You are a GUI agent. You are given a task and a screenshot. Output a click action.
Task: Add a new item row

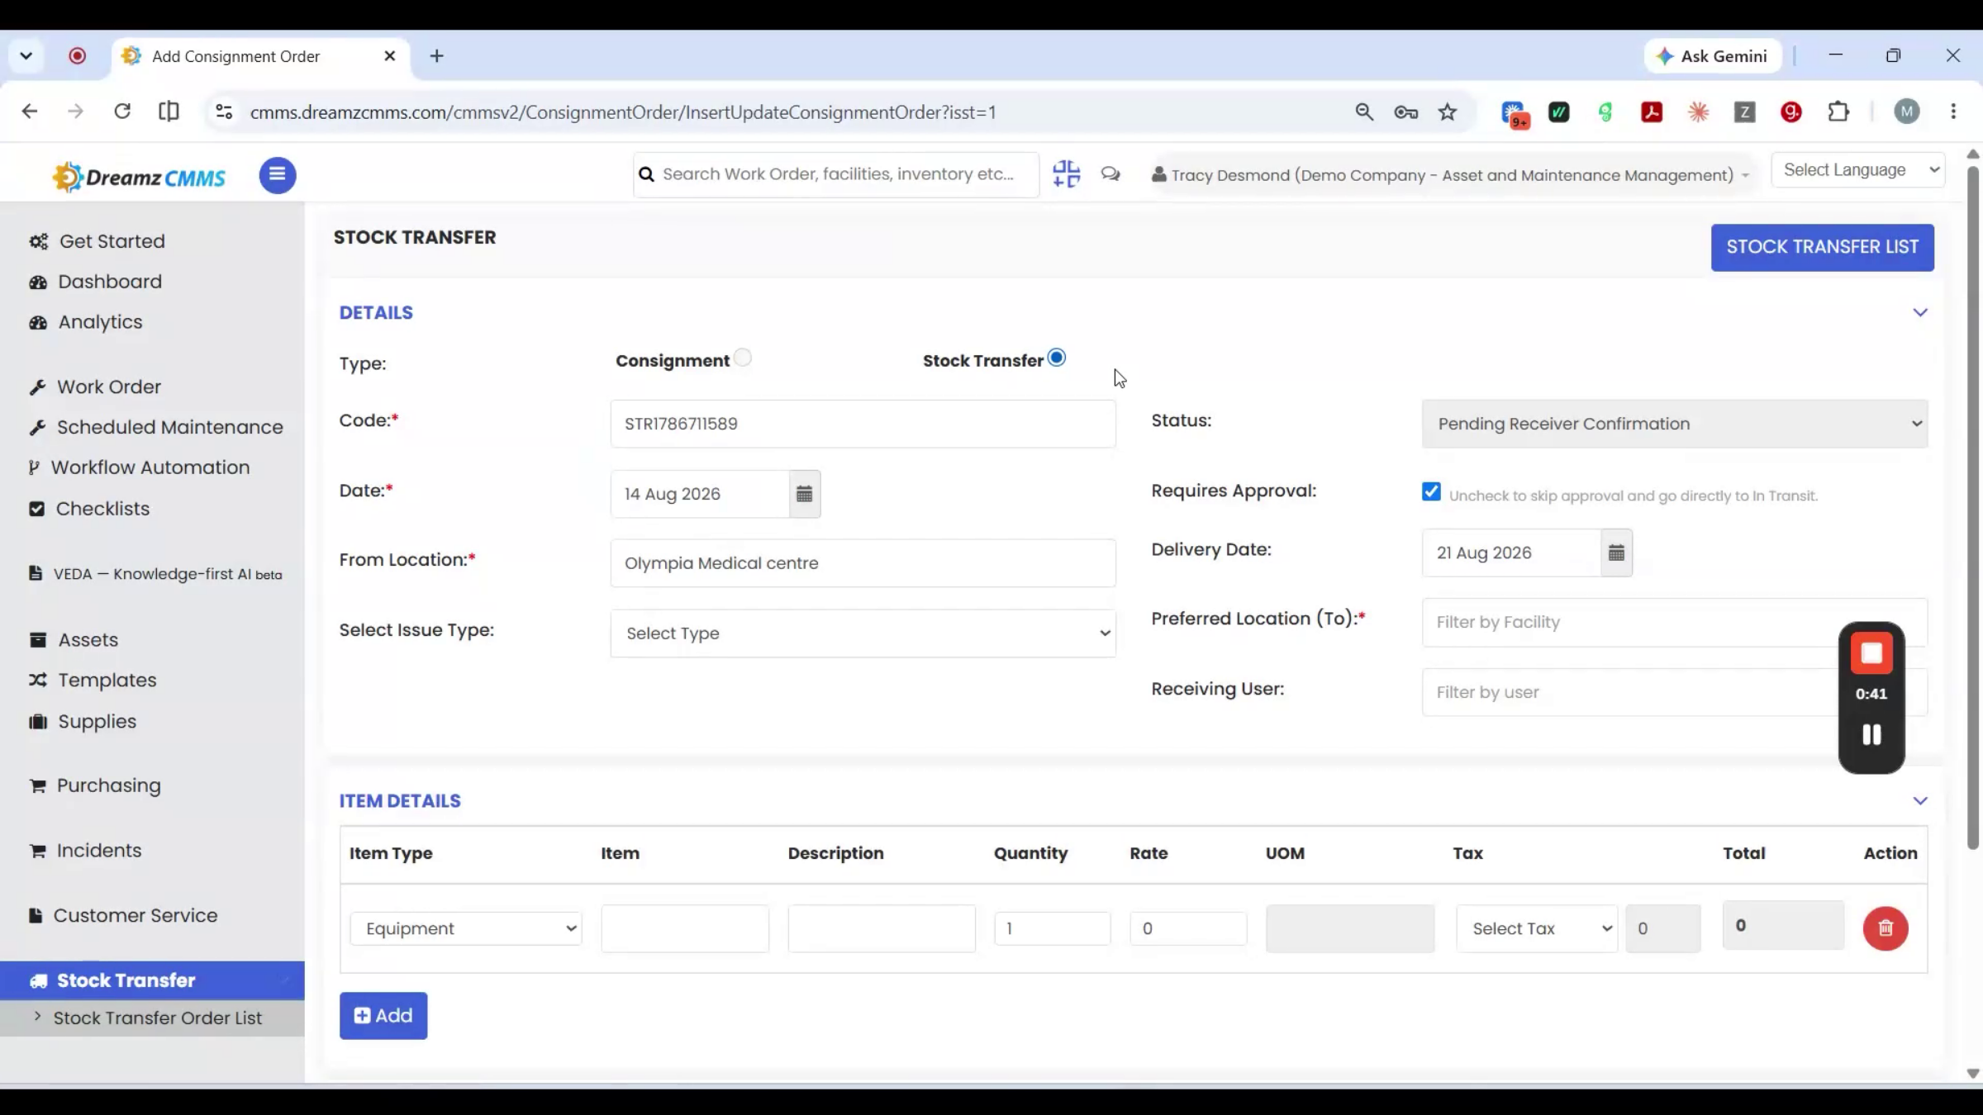tap(383, 1016)
